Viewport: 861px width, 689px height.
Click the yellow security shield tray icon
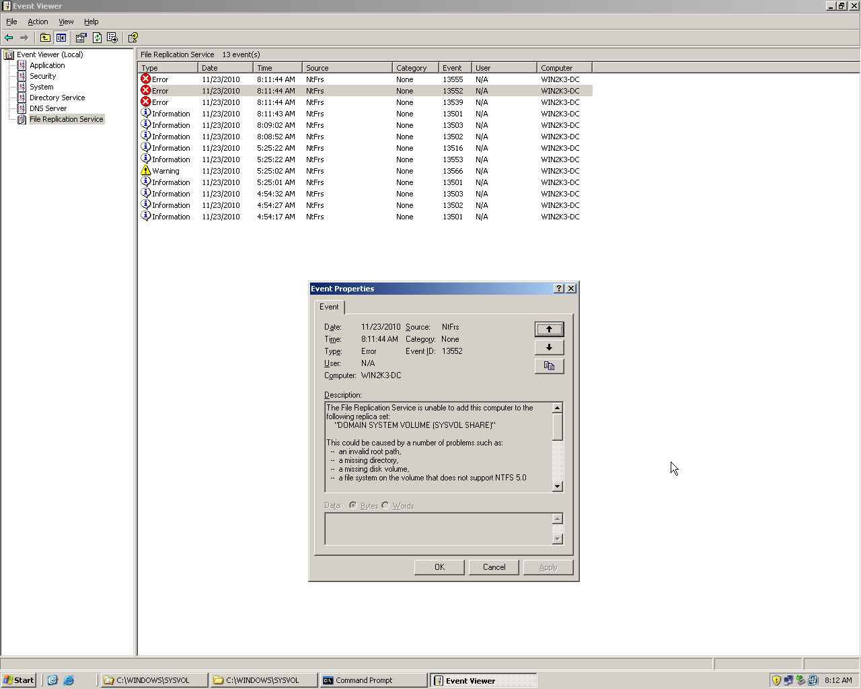pyautogui.click(x=776, y=680)
